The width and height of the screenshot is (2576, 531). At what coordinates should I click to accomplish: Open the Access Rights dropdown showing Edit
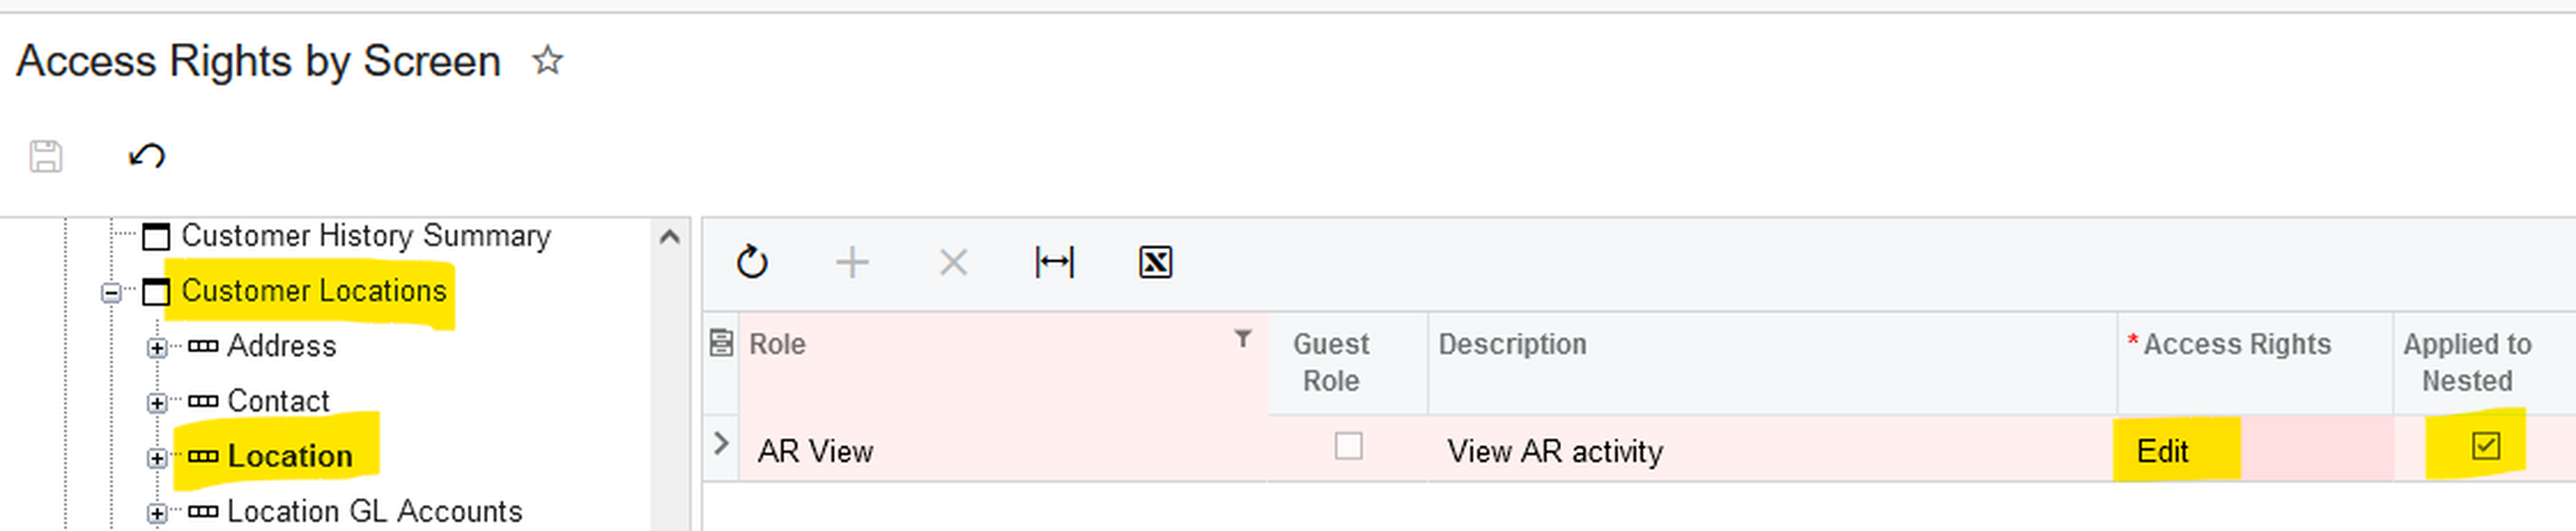click(x=2250, y=451)
